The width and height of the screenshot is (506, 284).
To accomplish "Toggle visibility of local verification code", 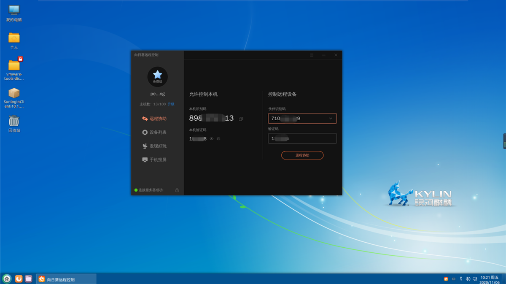I will click(212, 139).
